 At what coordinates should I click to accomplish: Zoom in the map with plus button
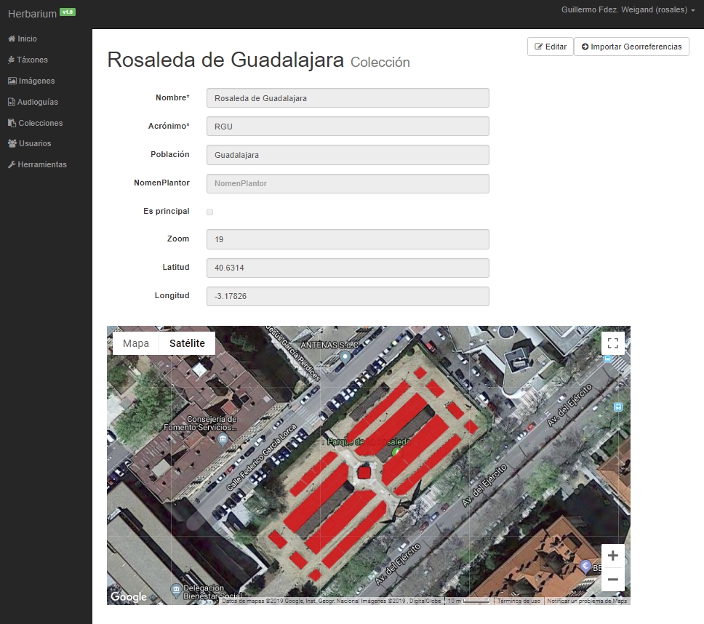pos(612,556)
